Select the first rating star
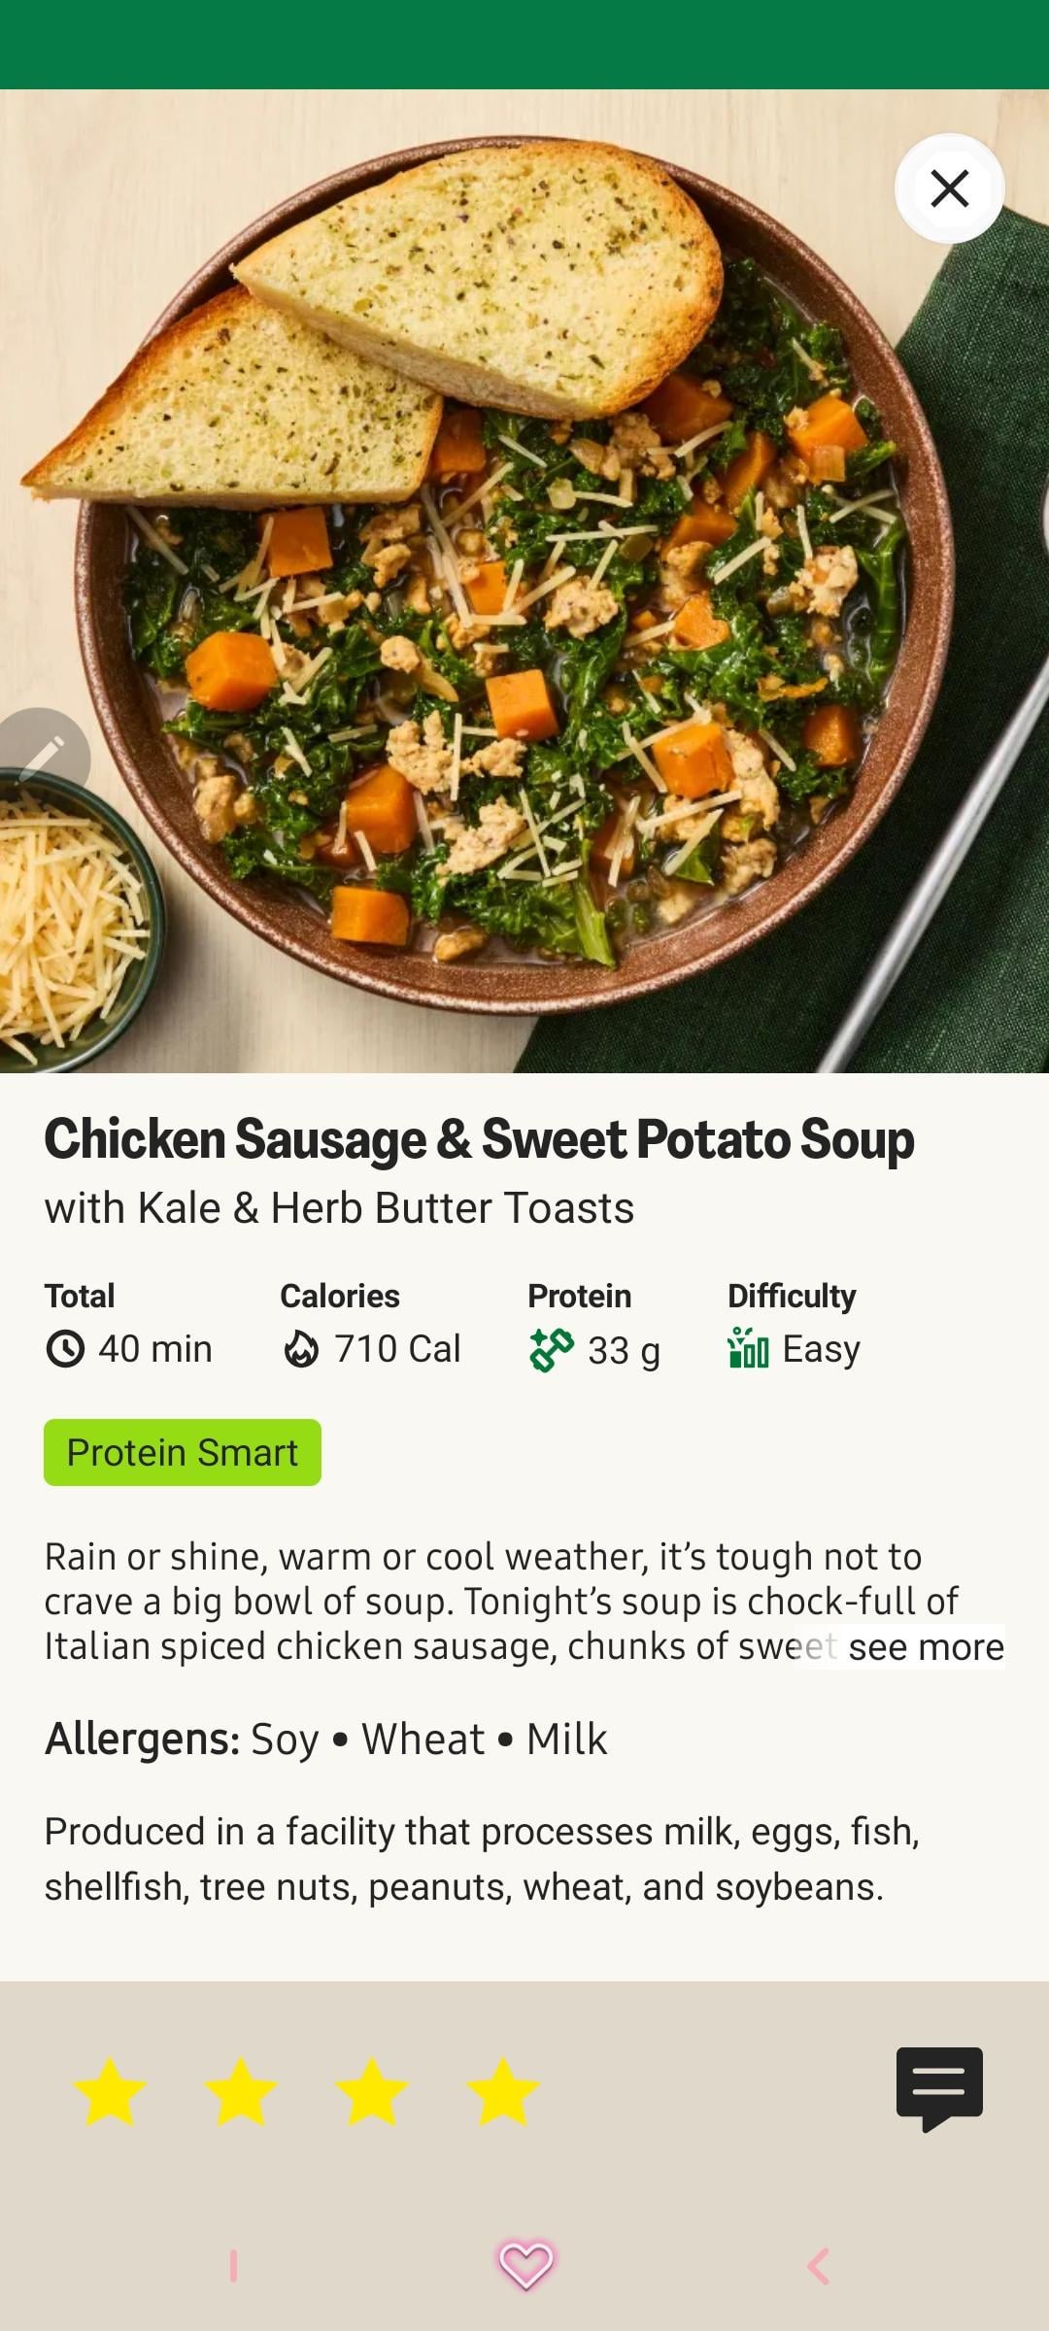 [110, 2092]
